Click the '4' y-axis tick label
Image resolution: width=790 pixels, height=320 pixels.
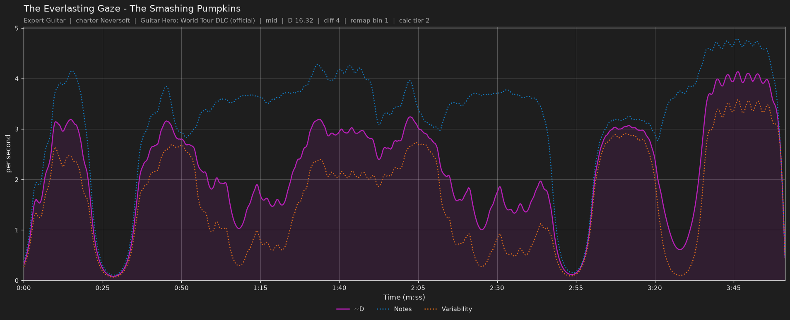tap(17, 79)
